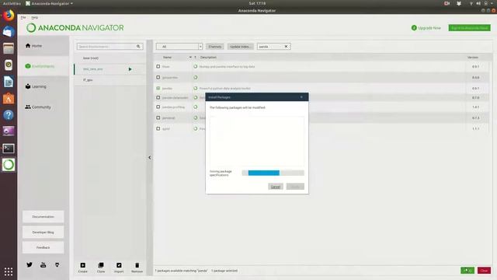Go to the Learning section
The image size is (497, 280).
36,86
